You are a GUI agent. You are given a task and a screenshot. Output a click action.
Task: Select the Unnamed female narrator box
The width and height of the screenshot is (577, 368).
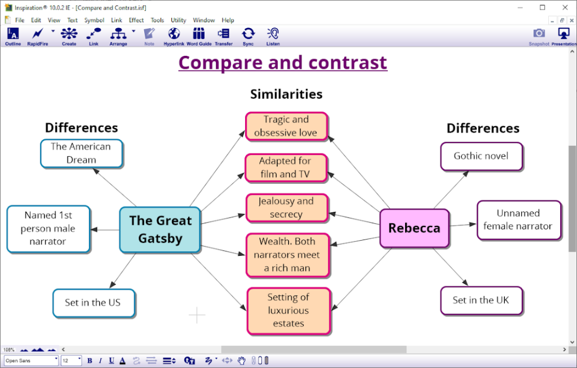coord(519,220)
